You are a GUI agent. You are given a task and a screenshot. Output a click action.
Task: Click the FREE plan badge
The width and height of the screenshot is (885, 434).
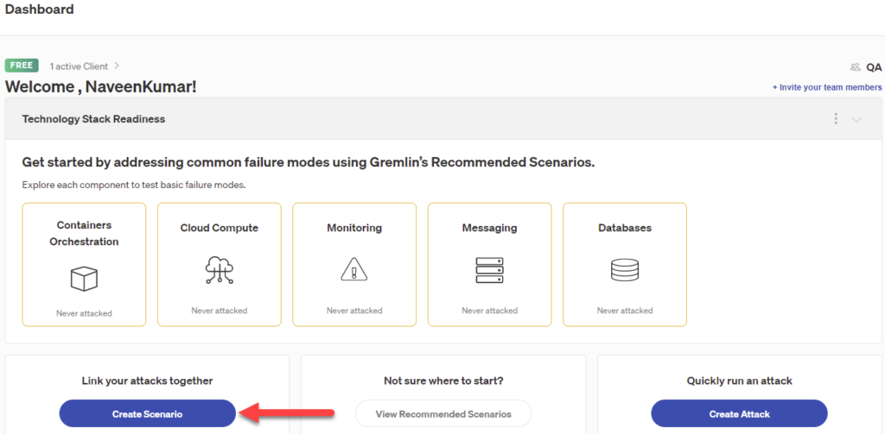(x=22, y=66)
